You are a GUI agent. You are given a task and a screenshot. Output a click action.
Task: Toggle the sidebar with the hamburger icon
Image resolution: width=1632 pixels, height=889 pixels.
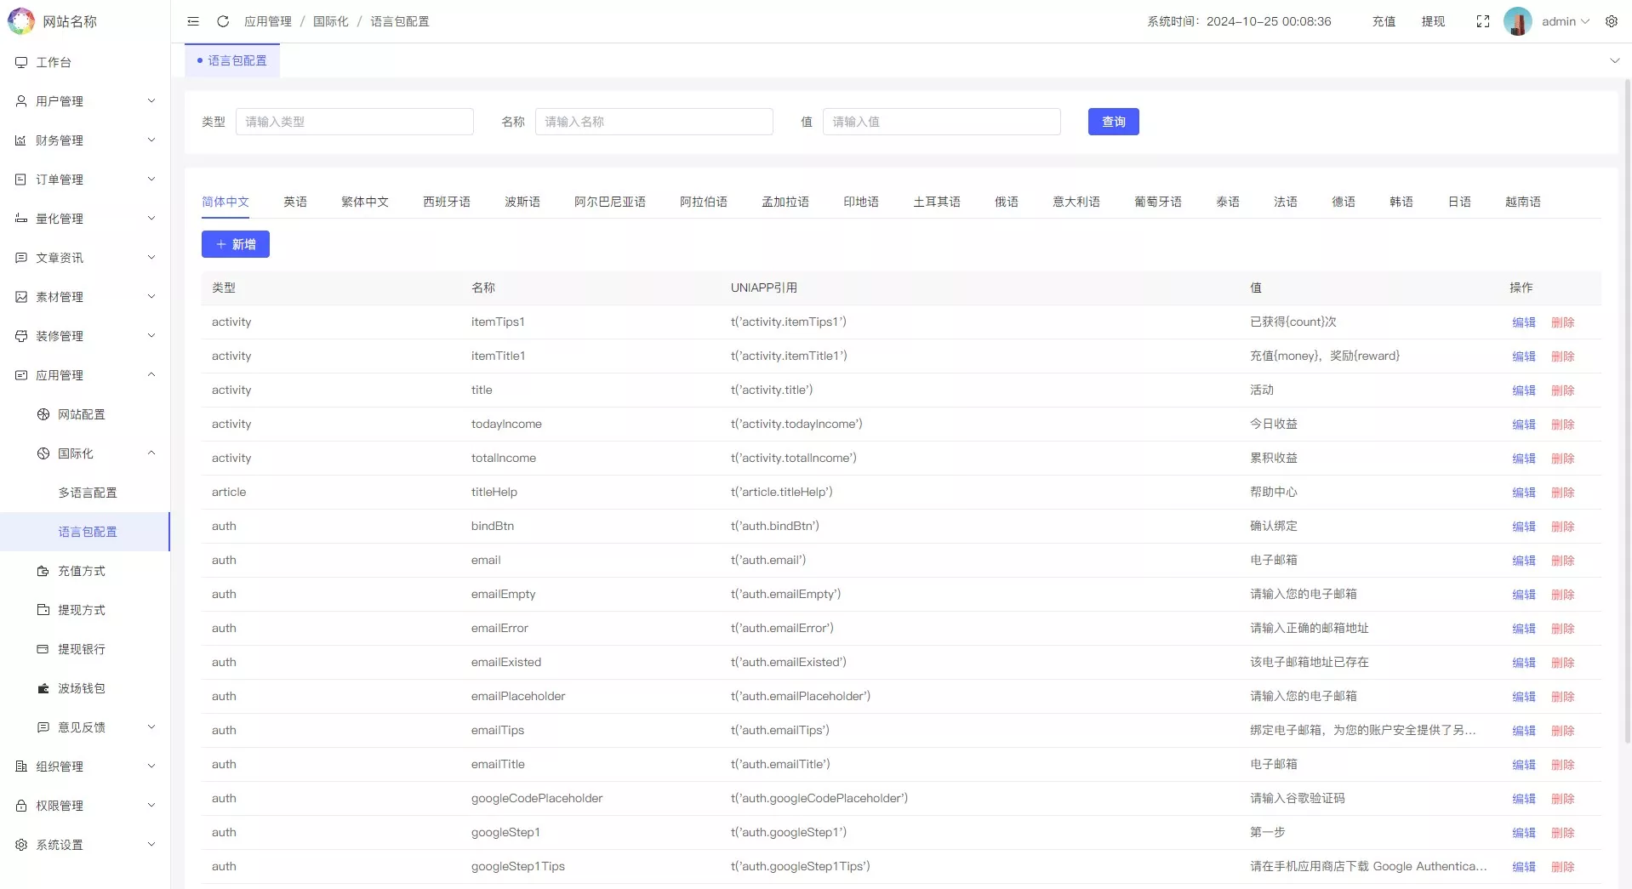pos(193,21)
